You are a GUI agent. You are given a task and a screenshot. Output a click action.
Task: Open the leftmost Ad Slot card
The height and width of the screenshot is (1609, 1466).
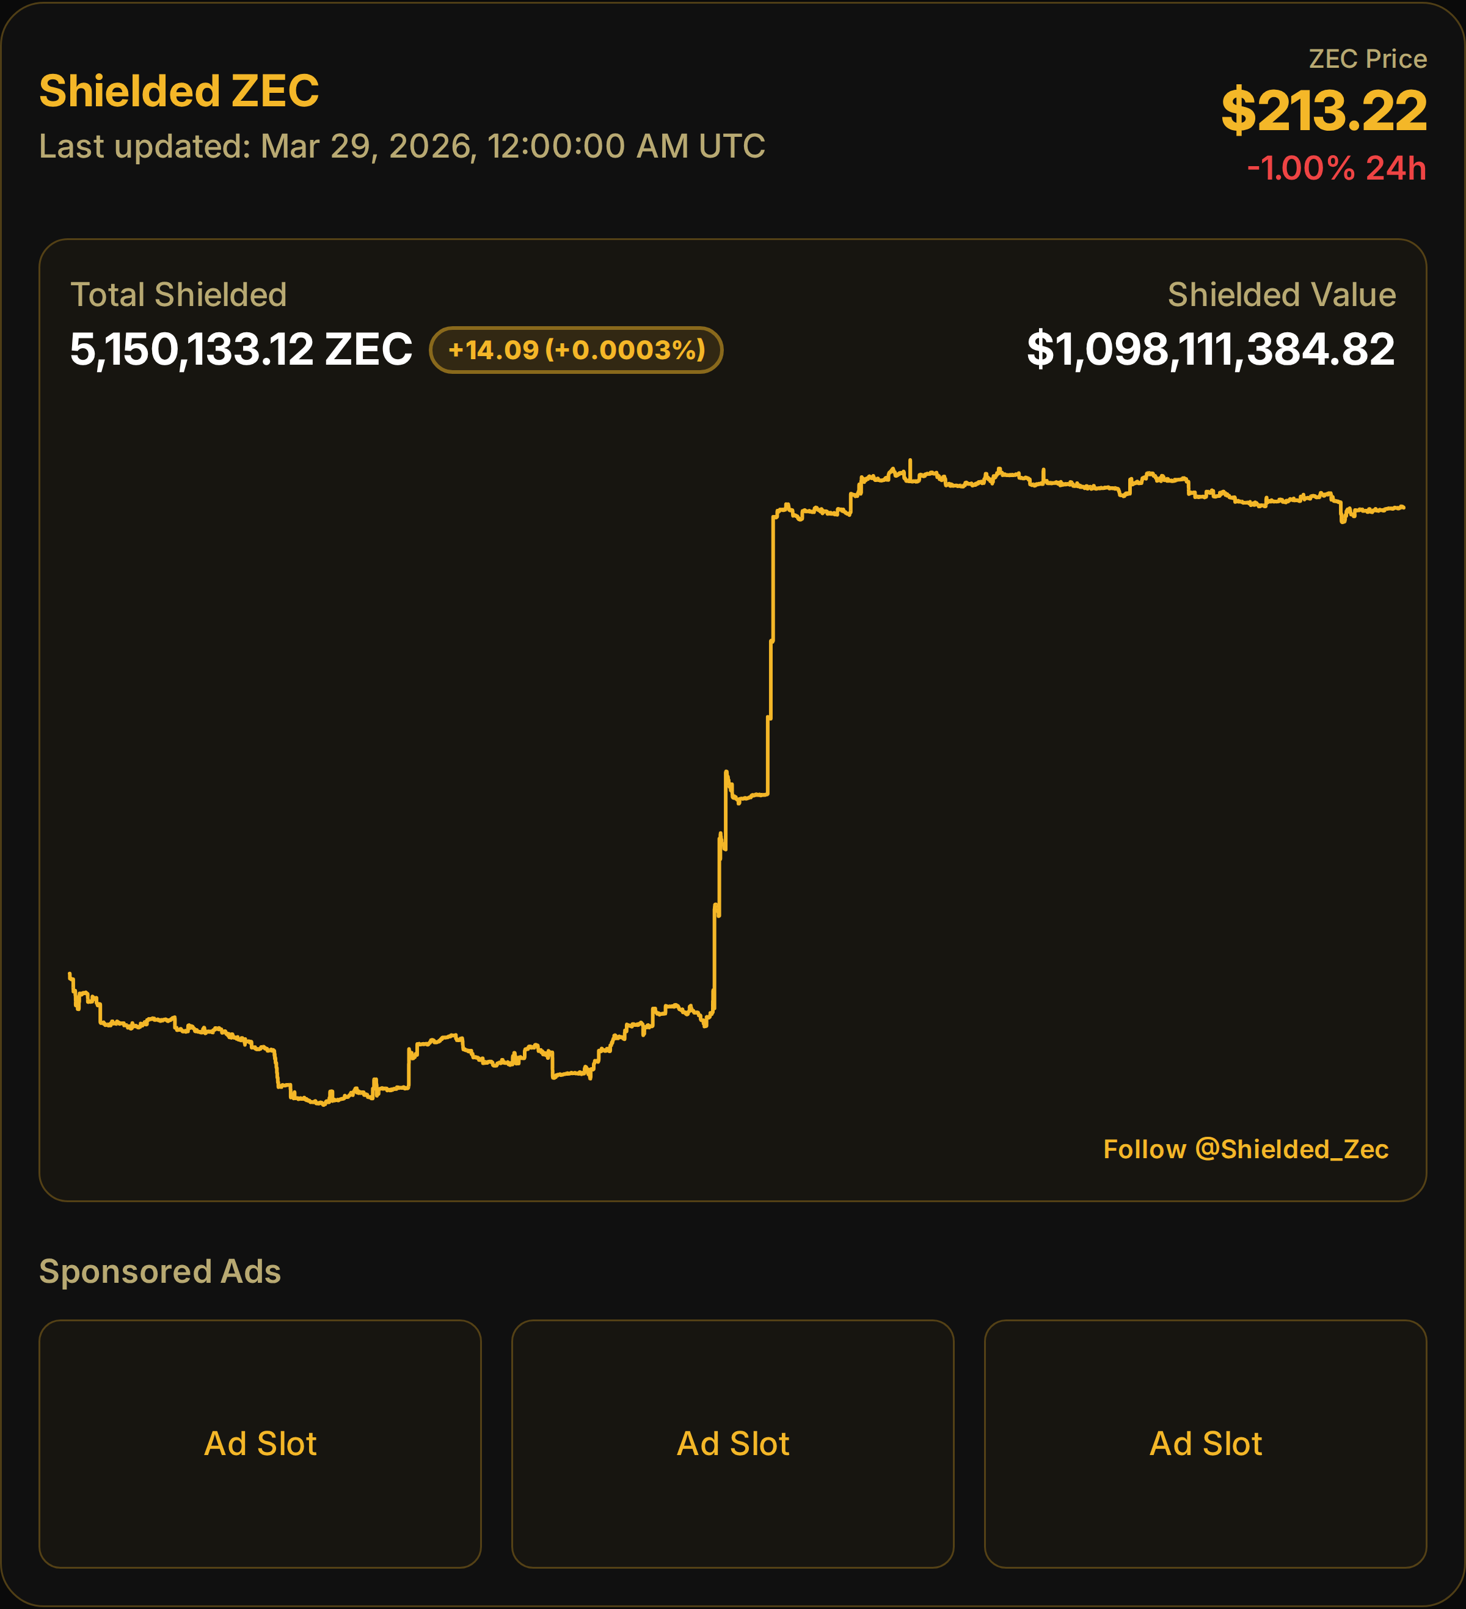click(x=260, y=1444)
